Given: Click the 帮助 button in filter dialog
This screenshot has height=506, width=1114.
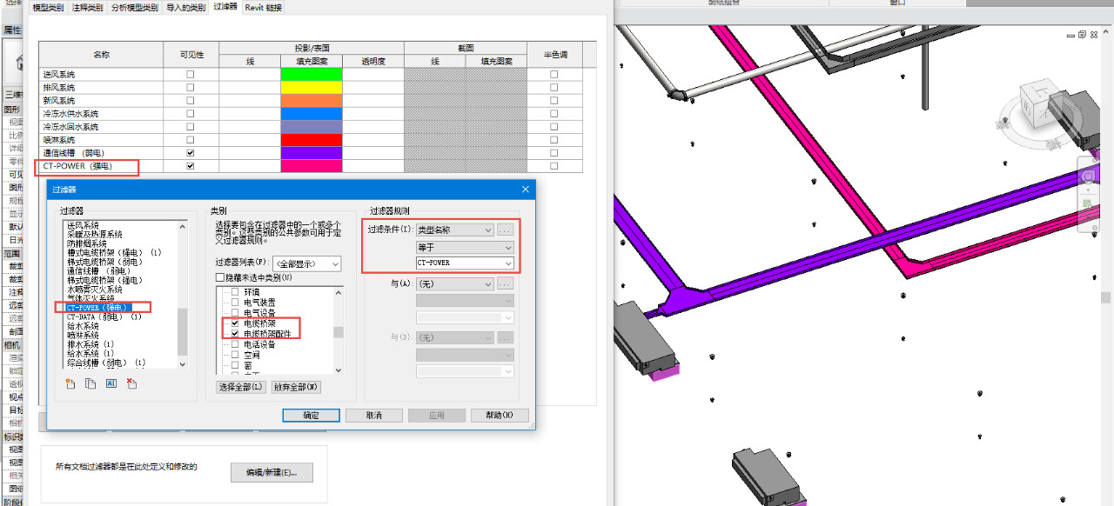Looking at the screenshot, I should point(500,416).
